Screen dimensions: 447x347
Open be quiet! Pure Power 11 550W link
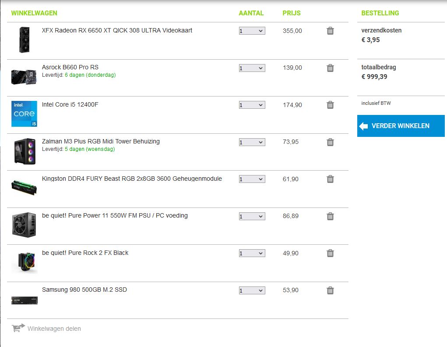(x=115, y=216)
